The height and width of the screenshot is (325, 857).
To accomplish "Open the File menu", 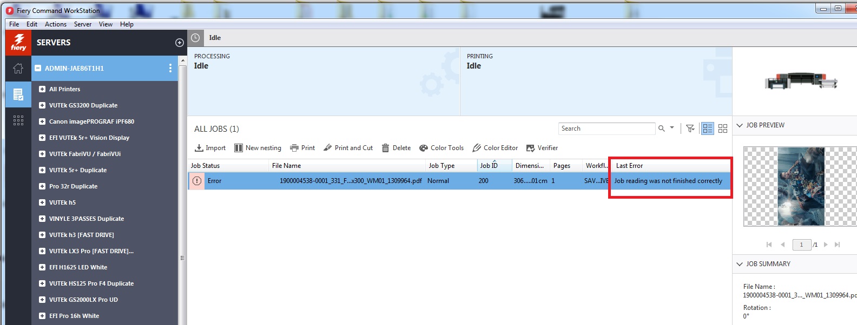I will tap(14, 24).
